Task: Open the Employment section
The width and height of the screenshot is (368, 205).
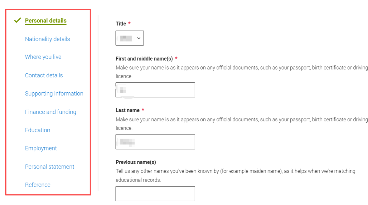Action: (41, 148)
